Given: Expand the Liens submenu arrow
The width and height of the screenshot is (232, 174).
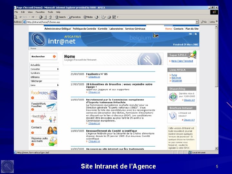Looking at the screenshot, I should tap(58, 85).
